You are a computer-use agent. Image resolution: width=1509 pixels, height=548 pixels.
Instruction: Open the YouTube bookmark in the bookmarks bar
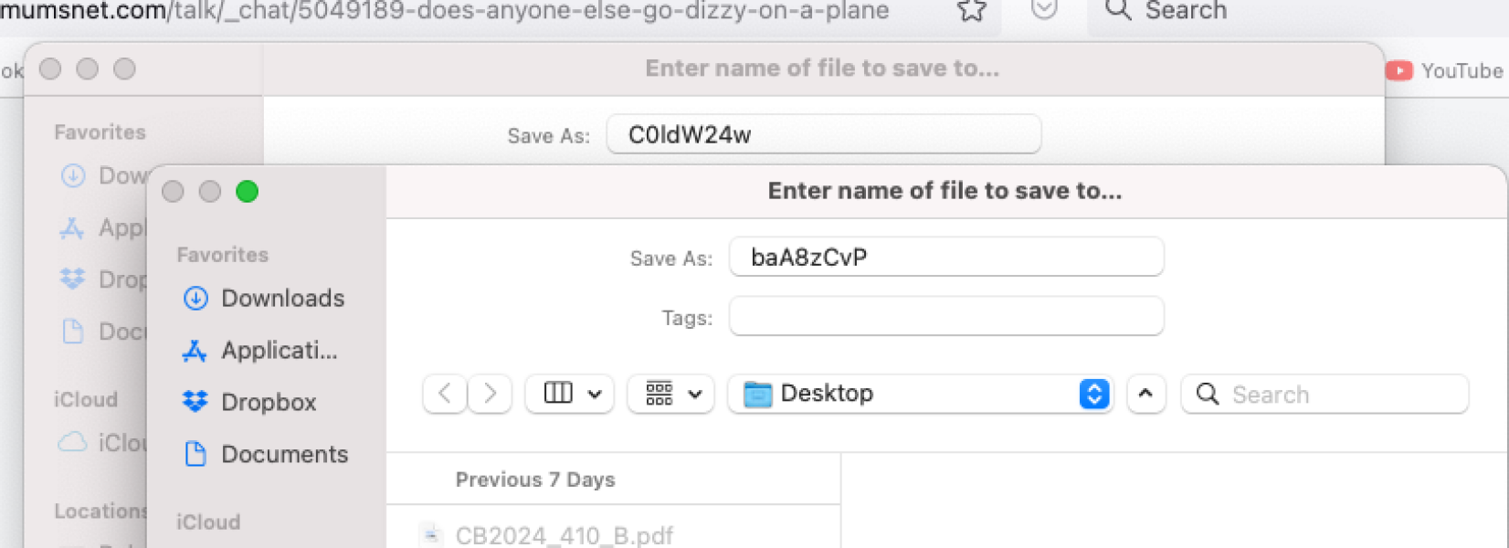(1444, 70)
